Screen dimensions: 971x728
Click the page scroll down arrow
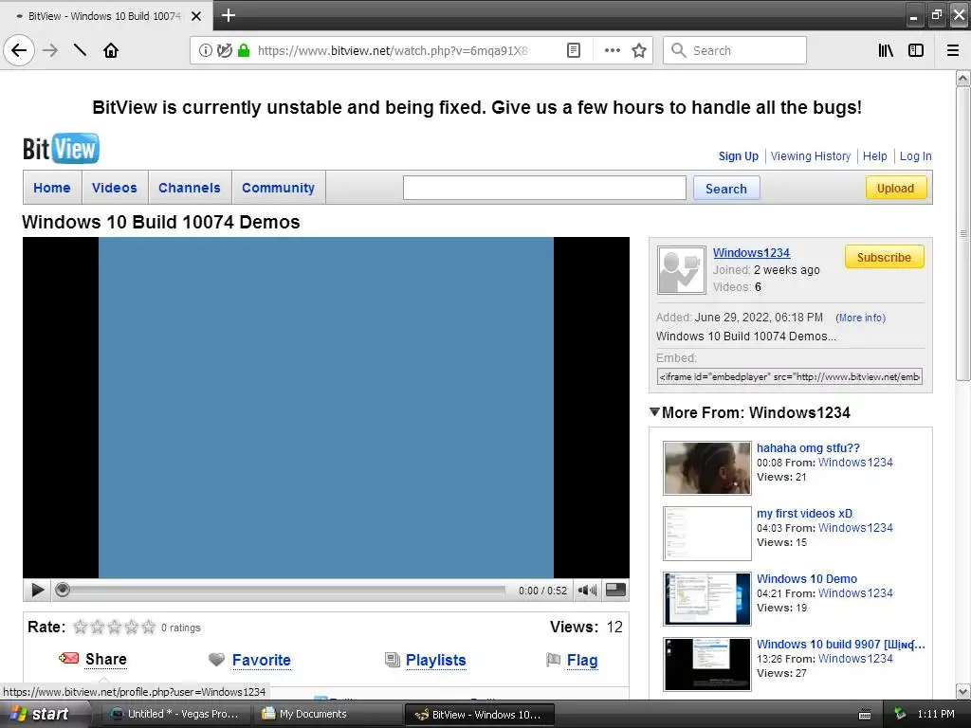coord(963,691)
